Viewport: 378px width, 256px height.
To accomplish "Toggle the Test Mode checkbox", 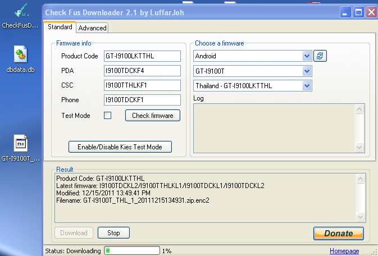I will point(107,116).
